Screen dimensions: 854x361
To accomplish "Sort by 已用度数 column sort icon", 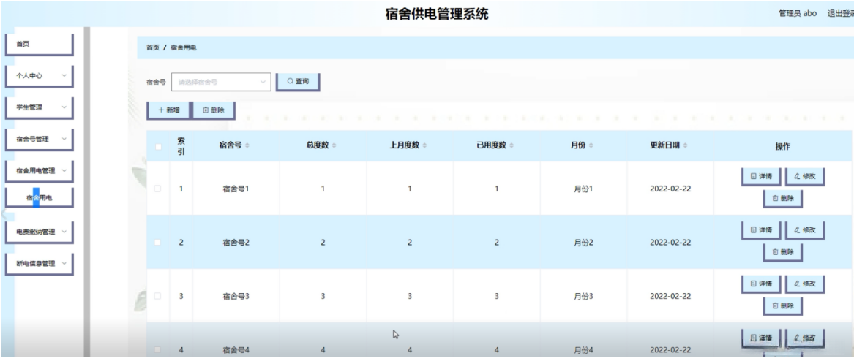I will coord(512,145).
